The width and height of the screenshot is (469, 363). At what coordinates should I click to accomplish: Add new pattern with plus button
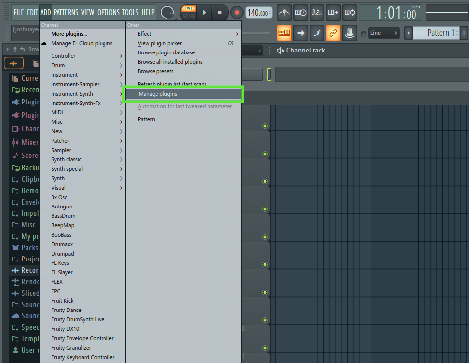[464, 33]
